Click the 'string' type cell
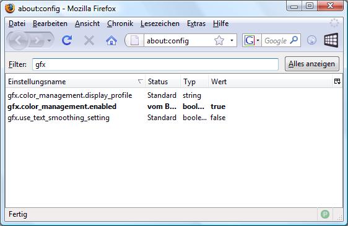 [x=192, y=95]
